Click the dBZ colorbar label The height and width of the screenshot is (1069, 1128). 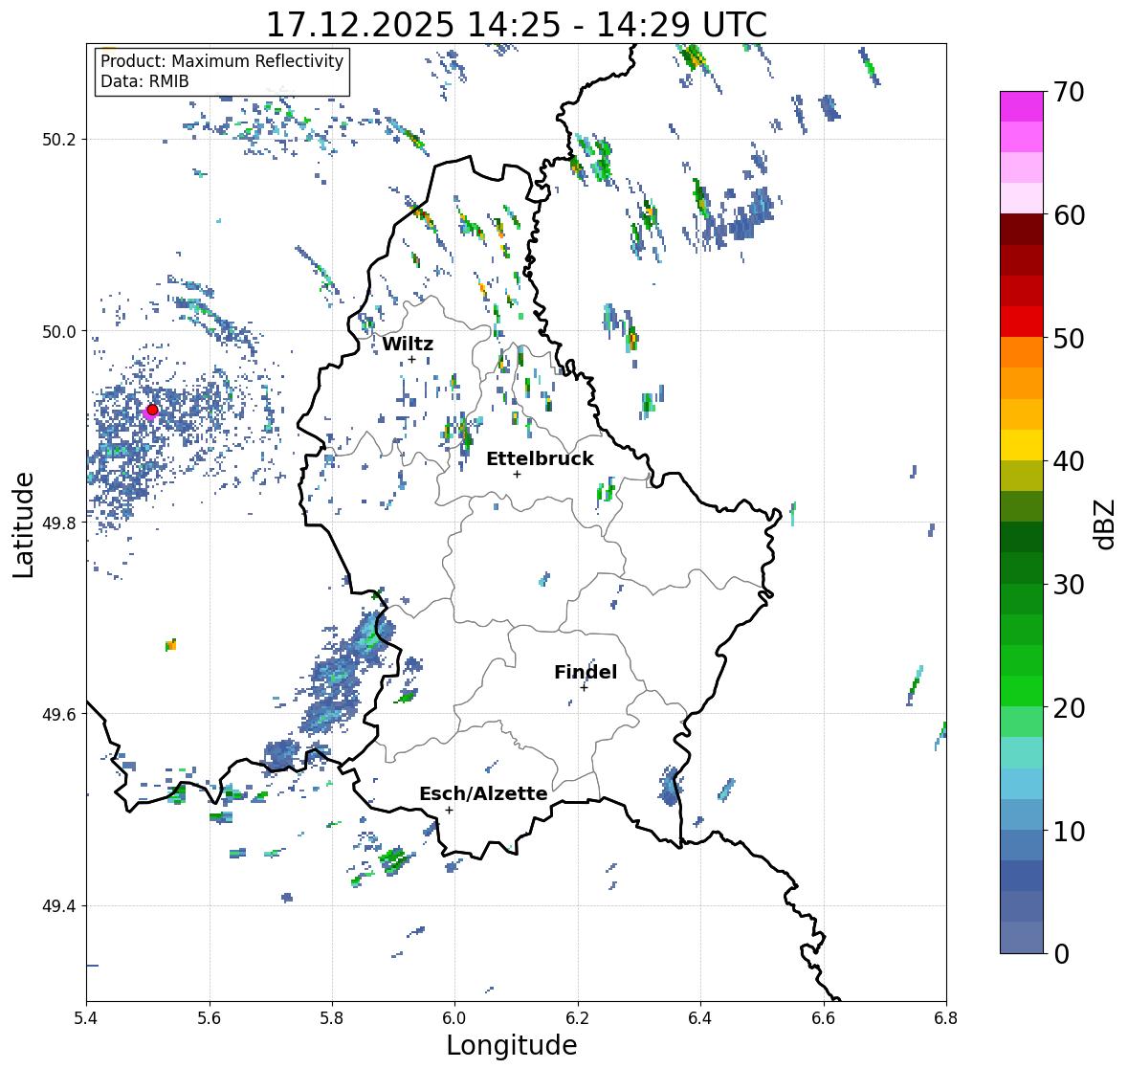tap(1106, 523)
